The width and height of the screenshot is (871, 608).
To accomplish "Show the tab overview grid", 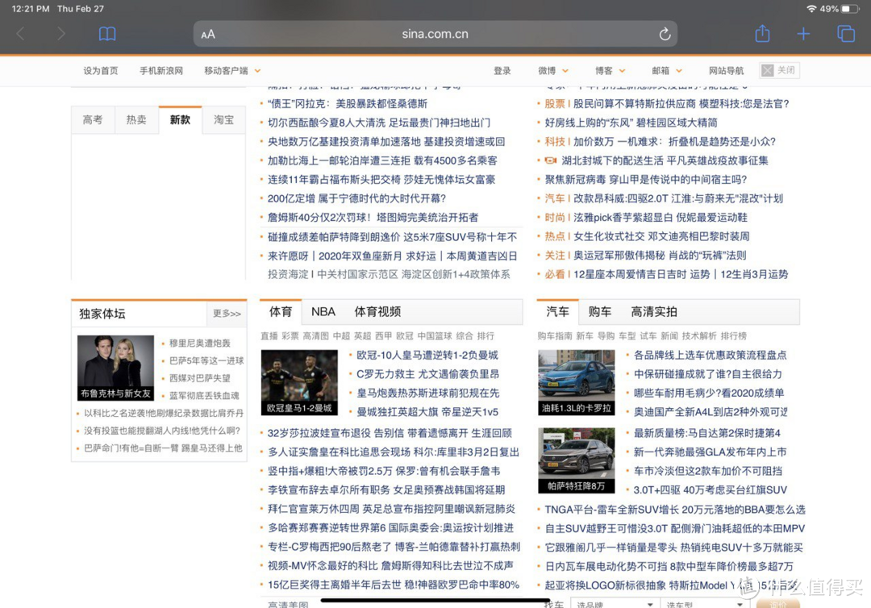I will (845, 34).
